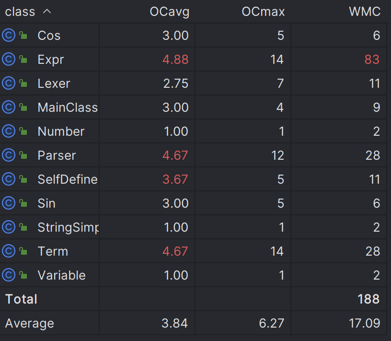Select the StringSimp class row name
391x341 pixels.
68,227
